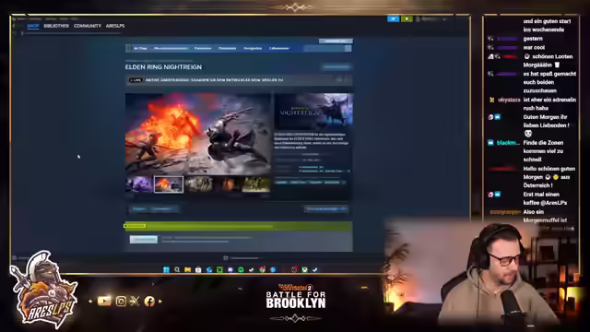Open the Xbox app from the taskbar
Screen dimensions: 590x332
point(304,269)
